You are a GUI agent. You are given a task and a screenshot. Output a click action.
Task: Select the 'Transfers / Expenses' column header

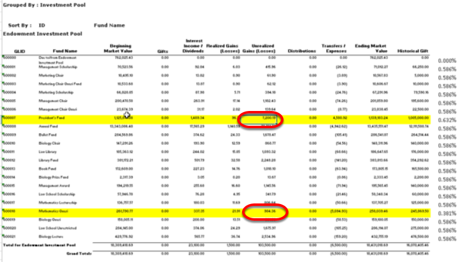tap(334, 49)
